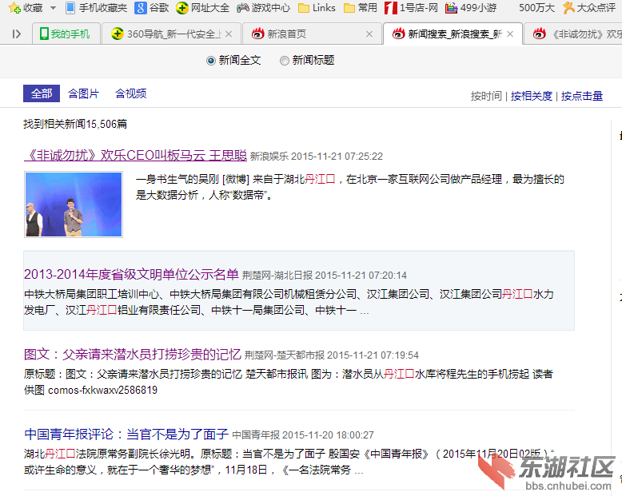Viewport: 622px width, 496px height.
Task: Open 1号店-网 bookmark
Action: click(412, 8)
